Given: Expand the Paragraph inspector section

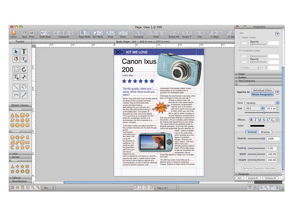Looking at the screenshot, I should pyautogui.click(x=258, y=174).
